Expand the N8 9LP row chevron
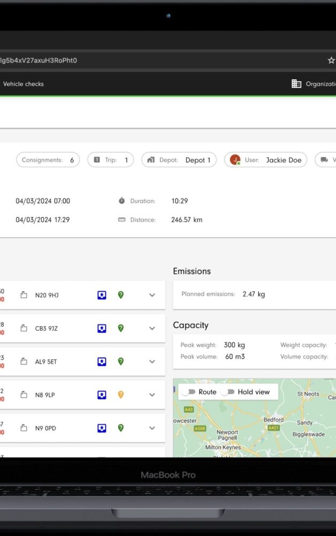Screen dimensions: 336x536 152,395
